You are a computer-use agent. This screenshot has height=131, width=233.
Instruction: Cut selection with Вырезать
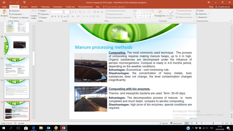[x=14, y=11]
